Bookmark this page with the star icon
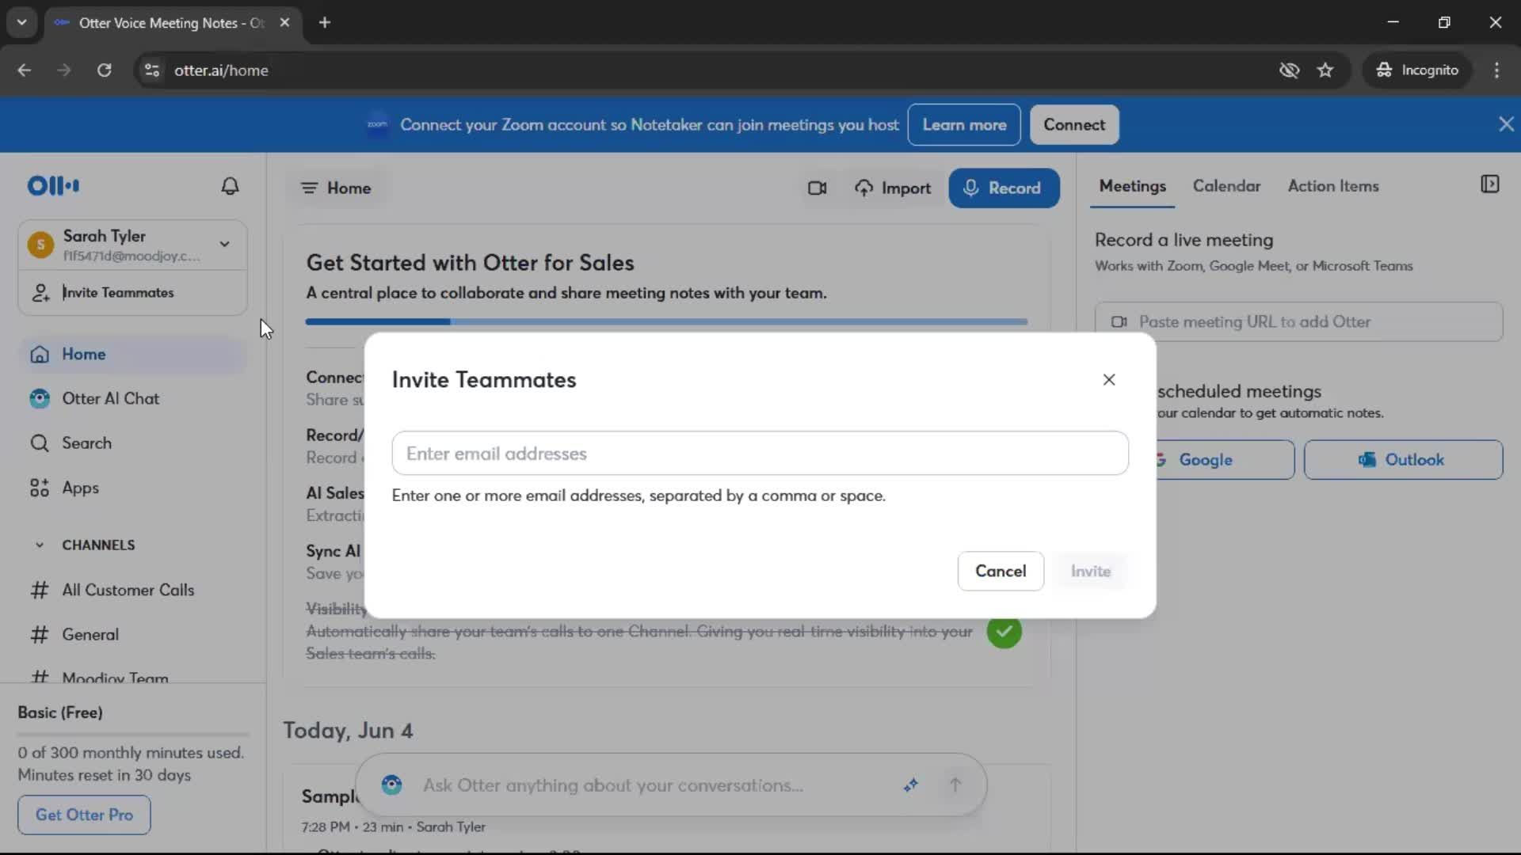 tap(1325, 70)
